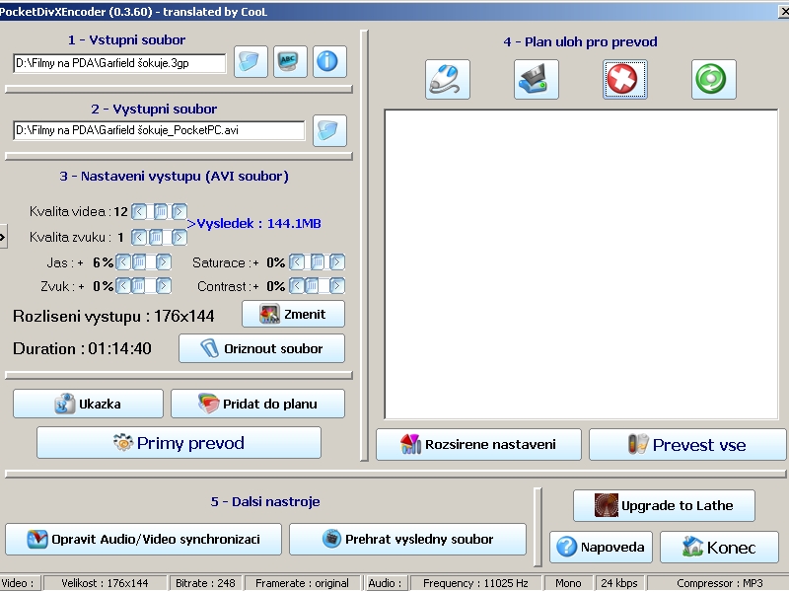Start Primy prevod direct conversion
This screenshot has width=789, height=592.
click(179, 443)
